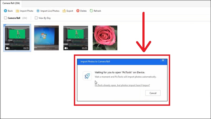The image size is (211, 119).
Task: Uncheck the selected first video thumbnail checkmark
Action: (4, 25)
